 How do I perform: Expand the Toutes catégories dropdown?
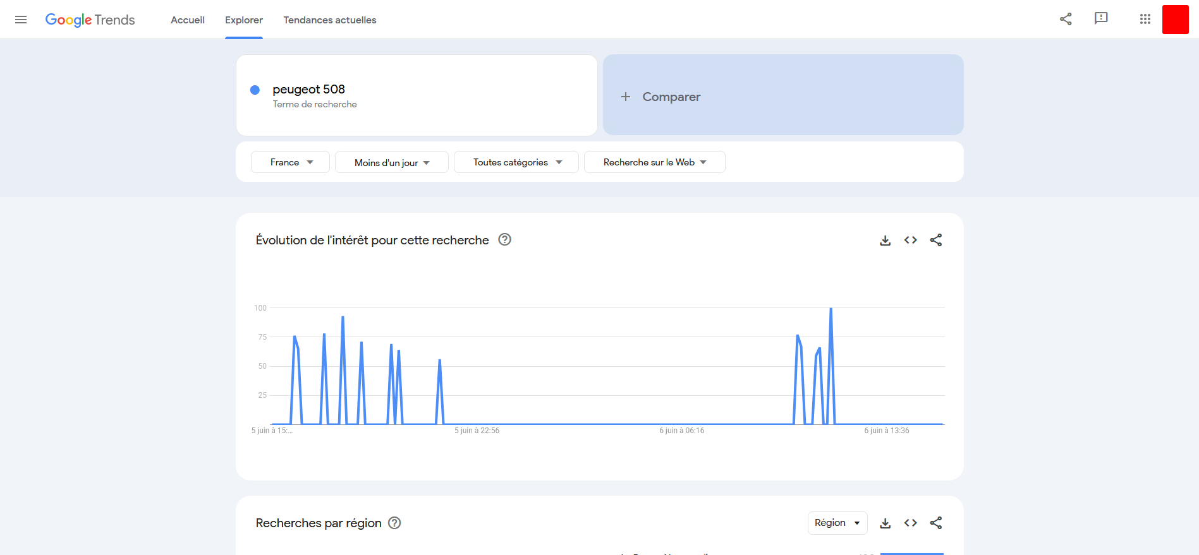tap(516, 162)
